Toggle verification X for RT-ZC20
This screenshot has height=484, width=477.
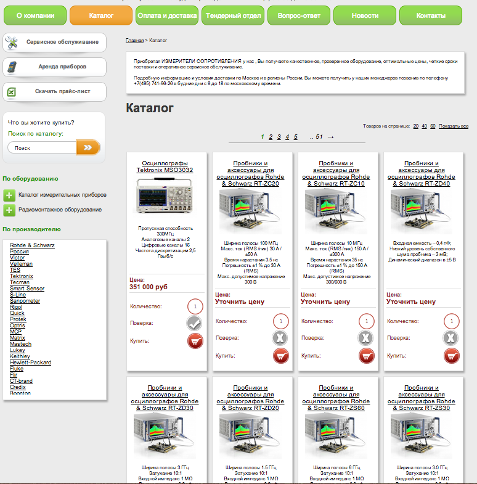point(280,338)
